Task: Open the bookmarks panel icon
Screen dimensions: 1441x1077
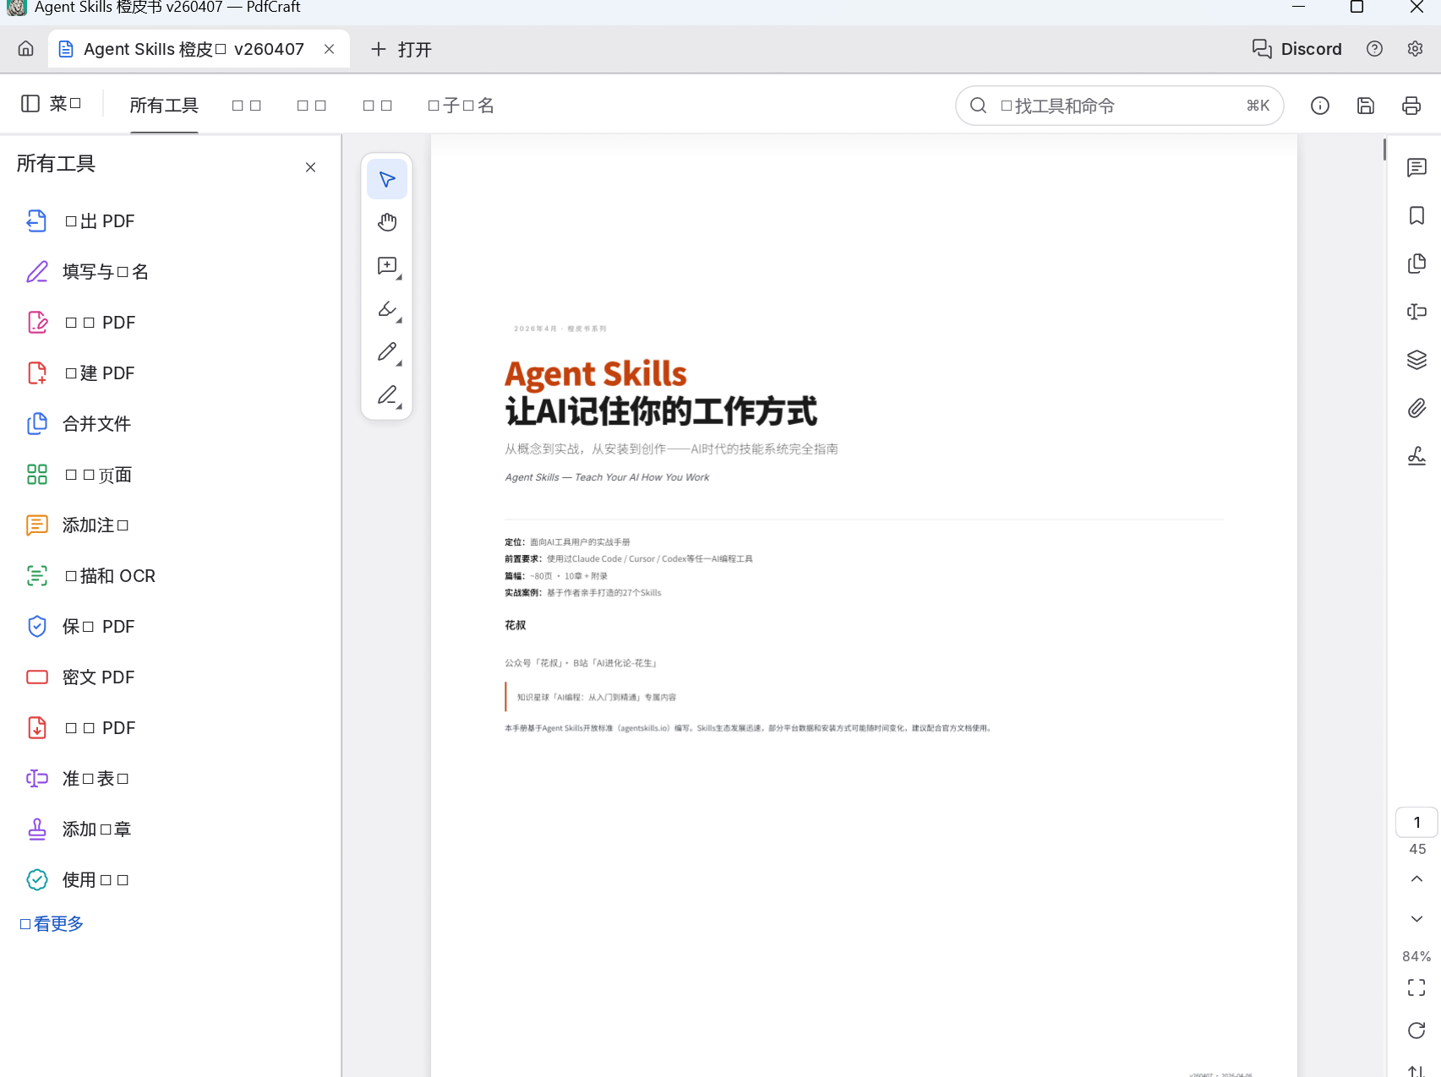Action: pyautogui.click(x=1416, y=215)
